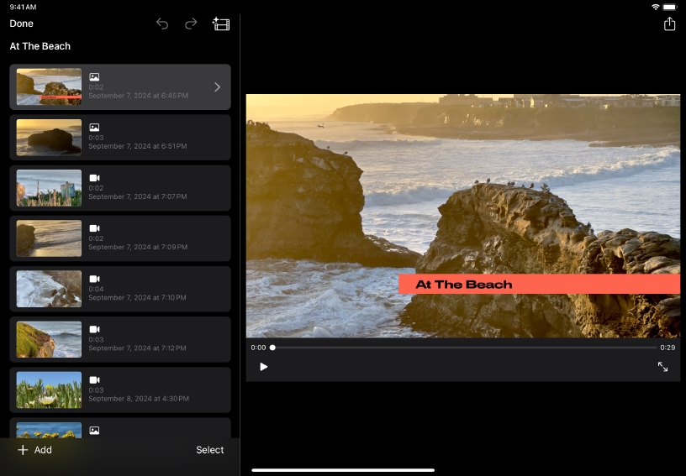Select the 7:07 PM video clip
Screen dimensions: 686x476
tap(120, 188)
